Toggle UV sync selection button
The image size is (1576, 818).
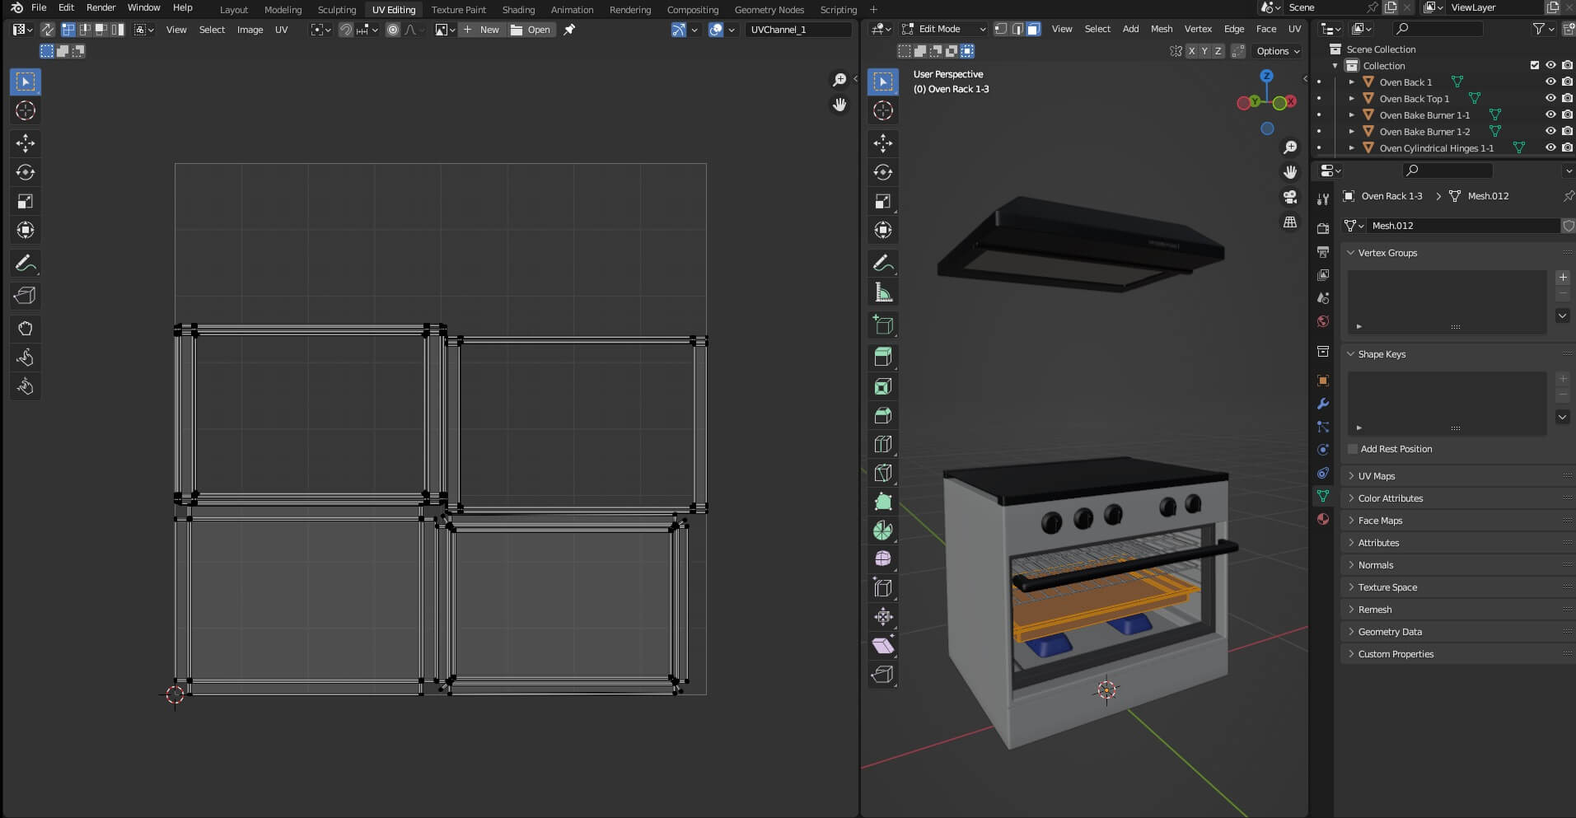(x=47, y=30)
